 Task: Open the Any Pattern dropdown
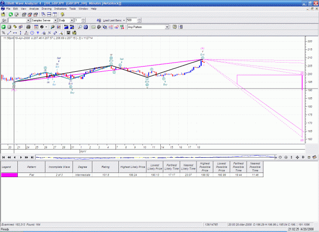coord(167,27)
